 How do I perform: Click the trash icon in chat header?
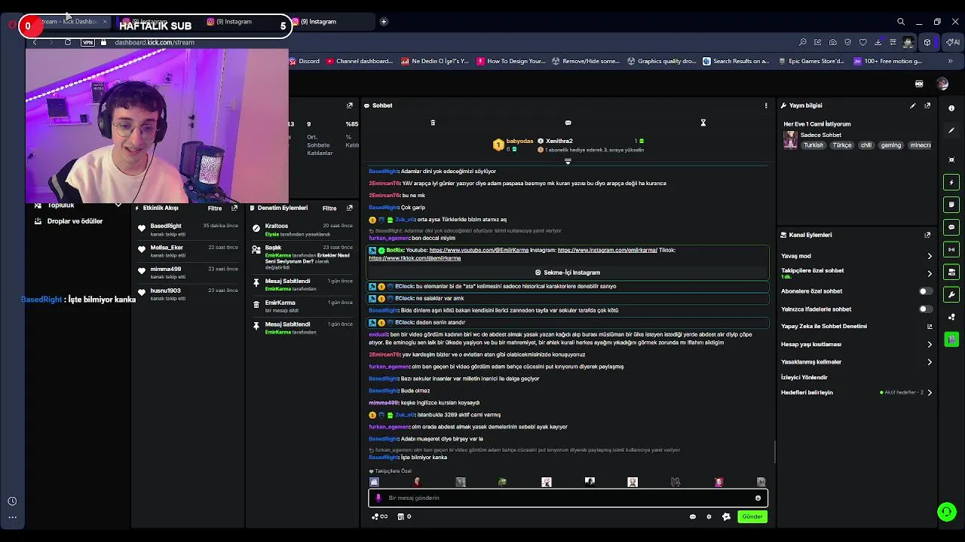click(x=433, y=123)
